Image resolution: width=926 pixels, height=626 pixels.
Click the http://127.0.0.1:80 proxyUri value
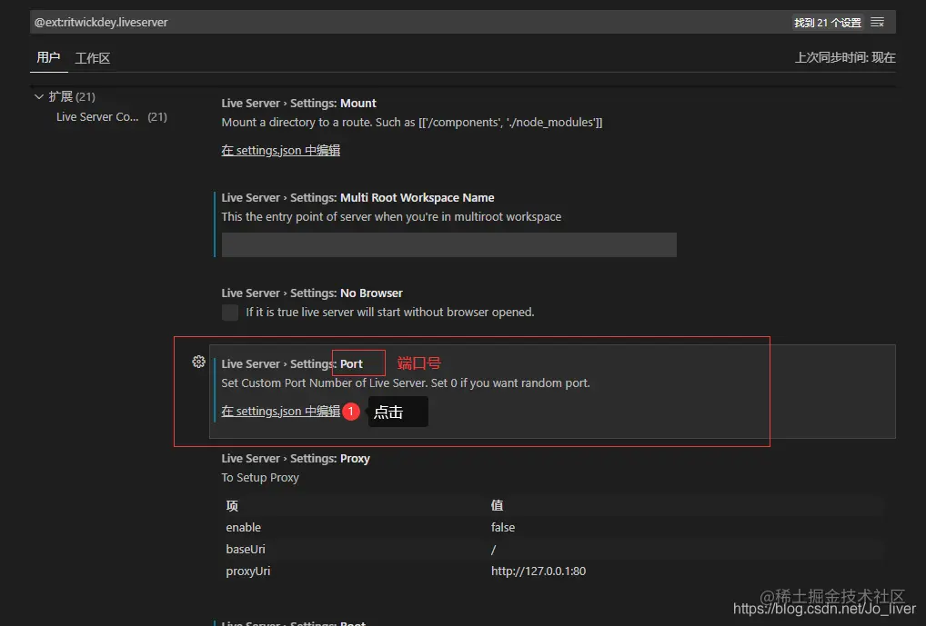pos(538,571)
